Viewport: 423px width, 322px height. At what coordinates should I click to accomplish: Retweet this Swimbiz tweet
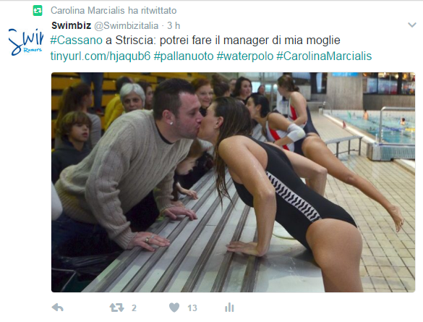pos(116,308)
